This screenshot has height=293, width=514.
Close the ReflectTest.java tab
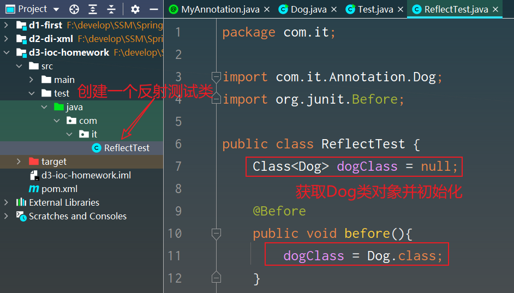click(x=495, y=9)
